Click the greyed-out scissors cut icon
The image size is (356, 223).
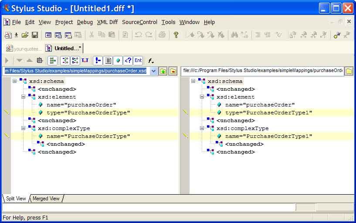[92, 35]
